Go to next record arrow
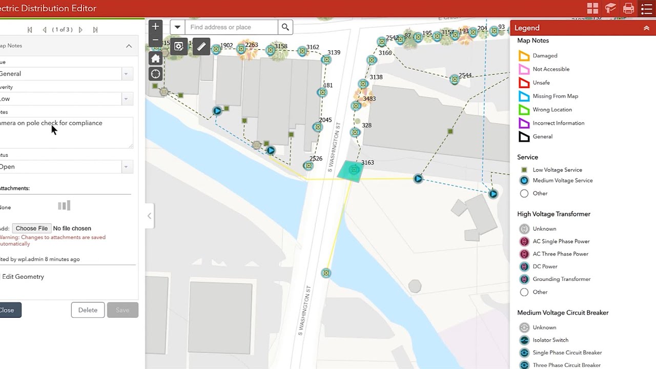 click(x=80, y=30)
